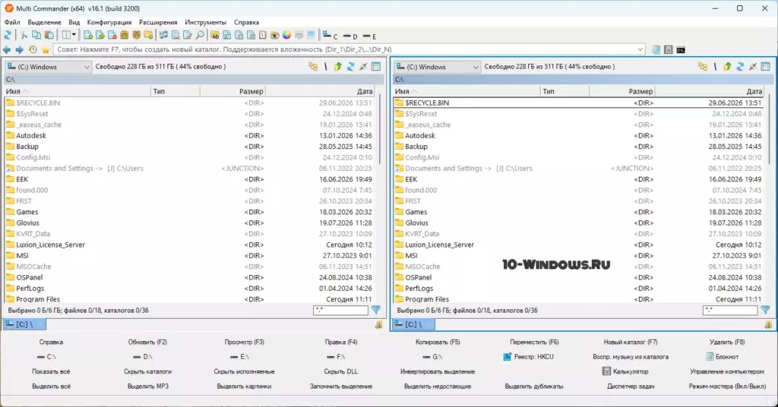Select Autodesk folder in left panel
Image resolution: width=778 pixels, height=407 pixels.
pyautogui.click(x=189, y=135)
